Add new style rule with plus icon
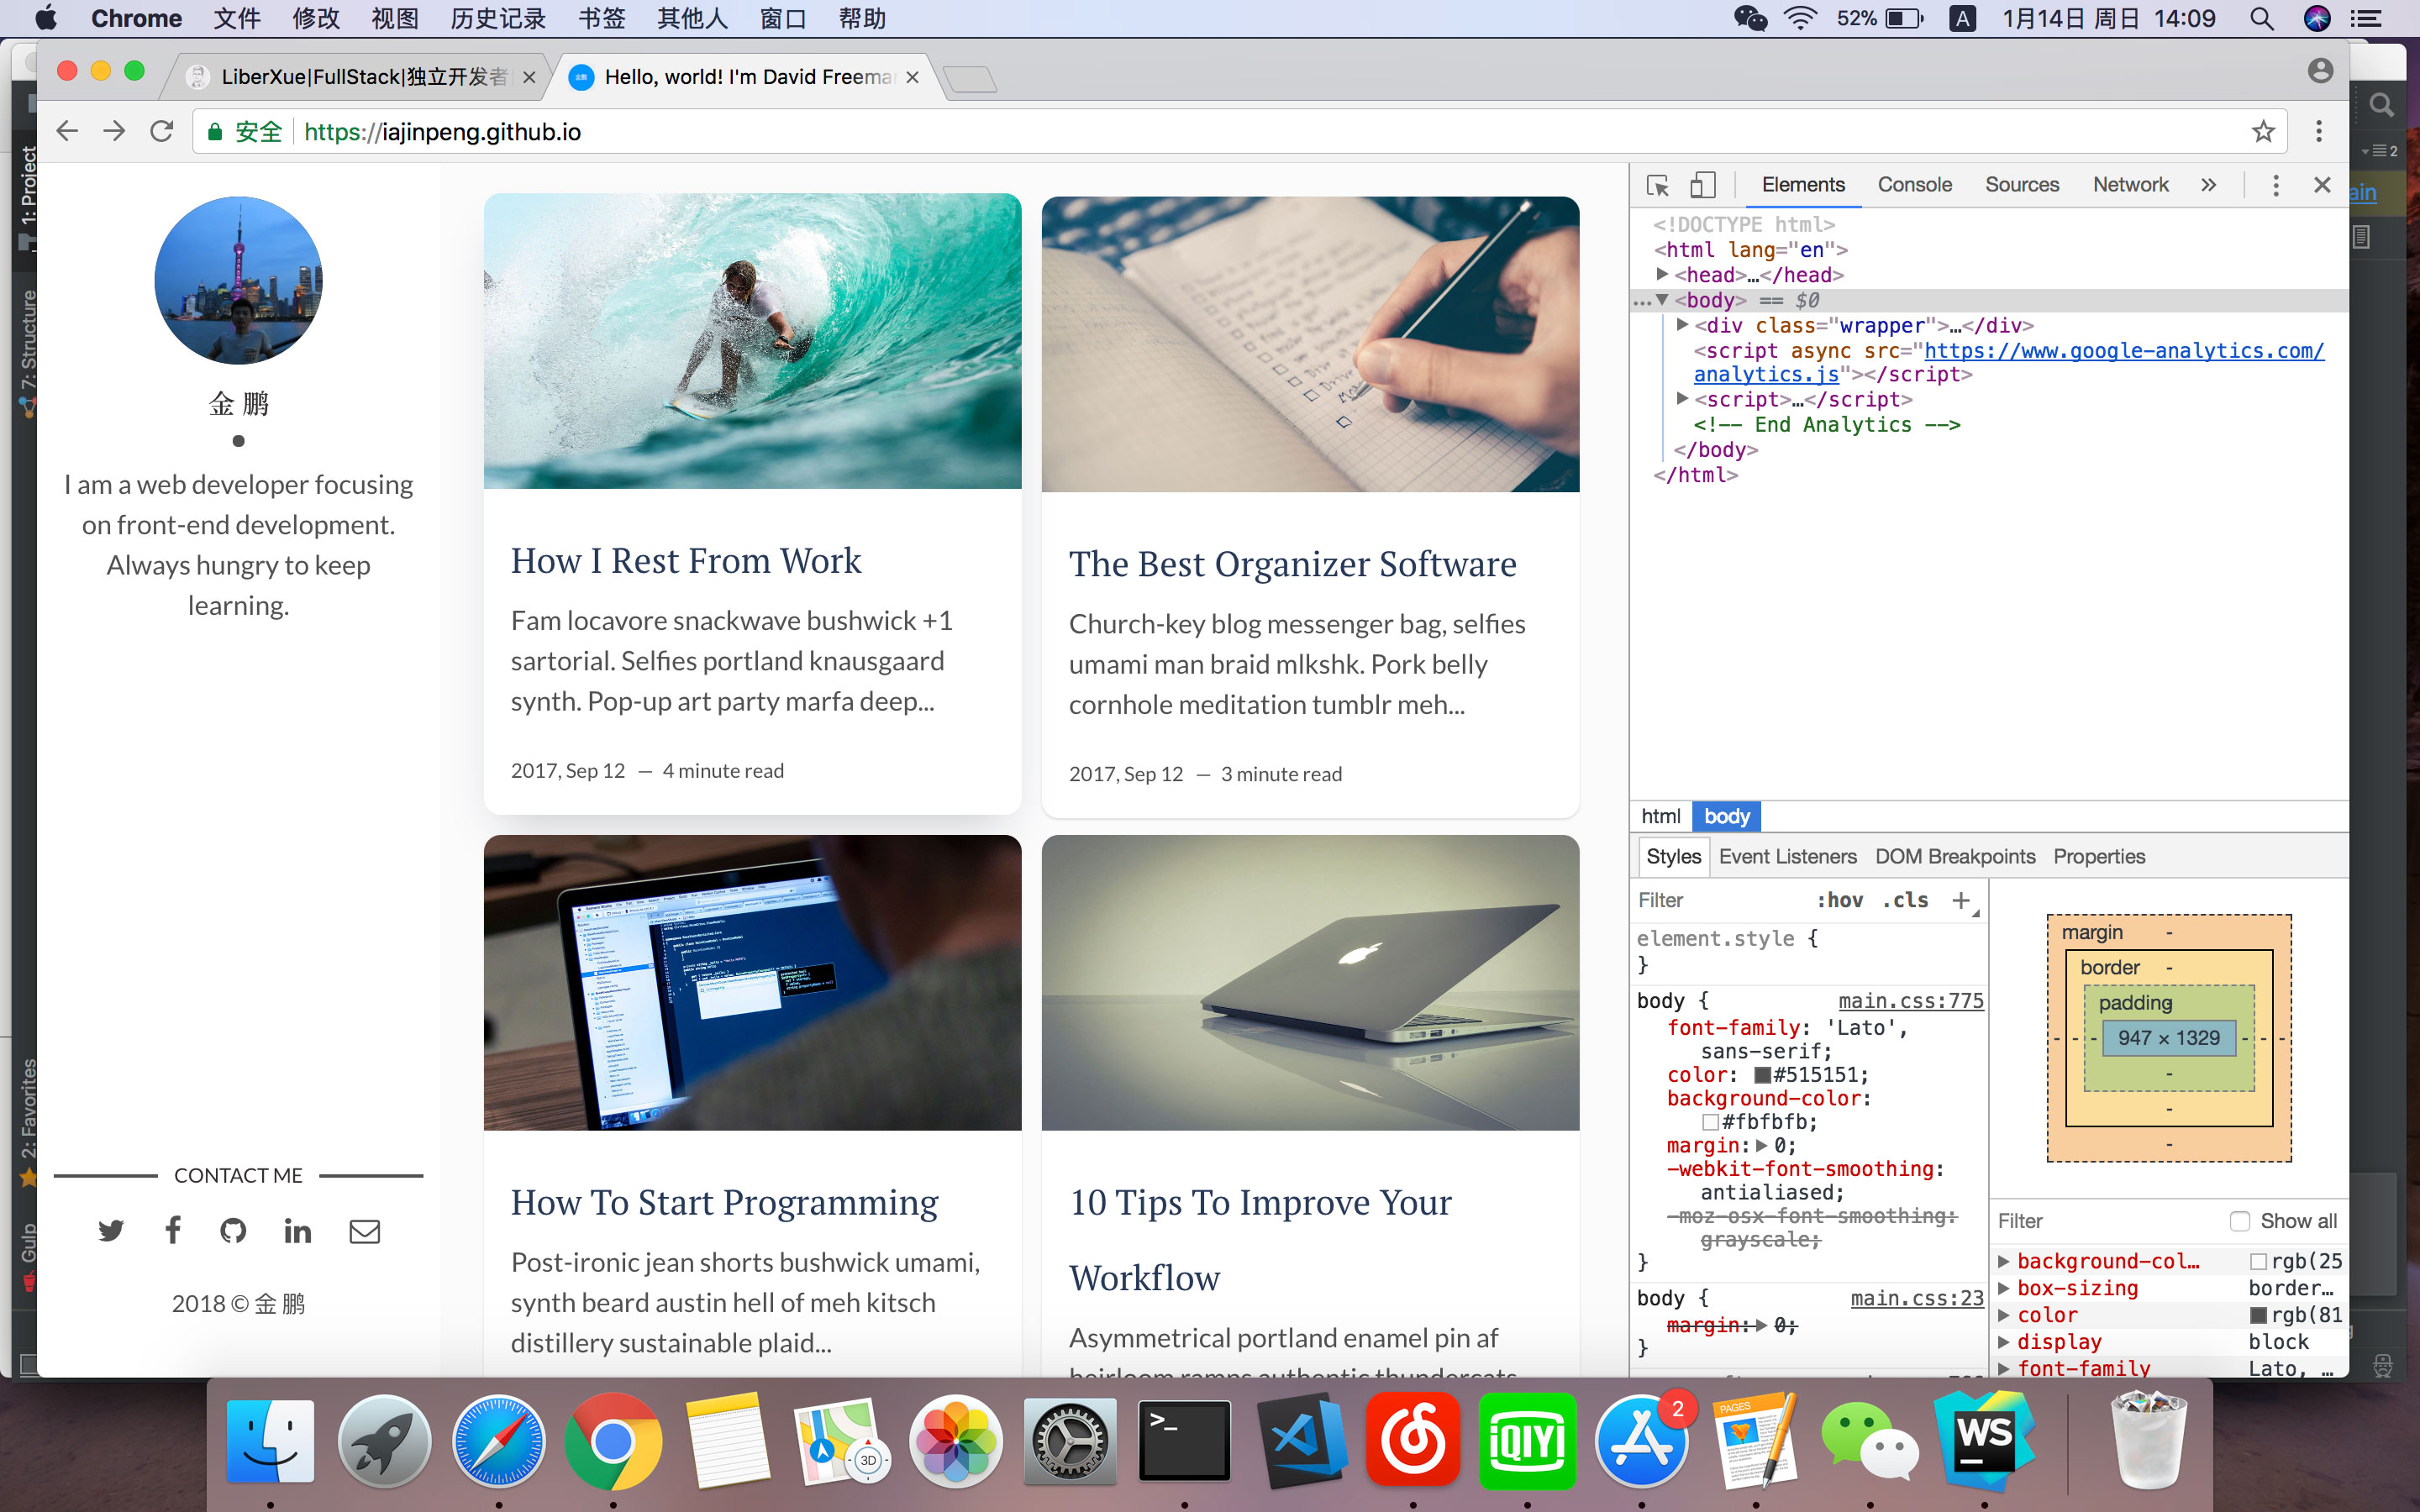 click(x=1960, y=900)
